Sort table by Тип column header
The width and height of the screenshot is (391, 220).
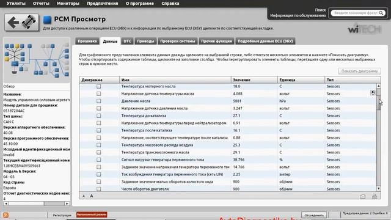353,80
